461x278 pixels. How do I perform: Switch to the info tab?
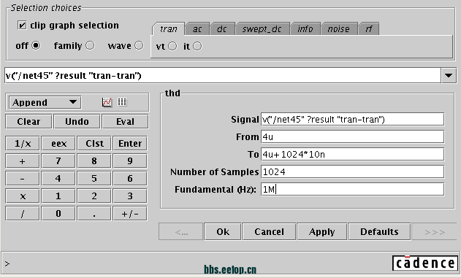[x=305, y=28]
